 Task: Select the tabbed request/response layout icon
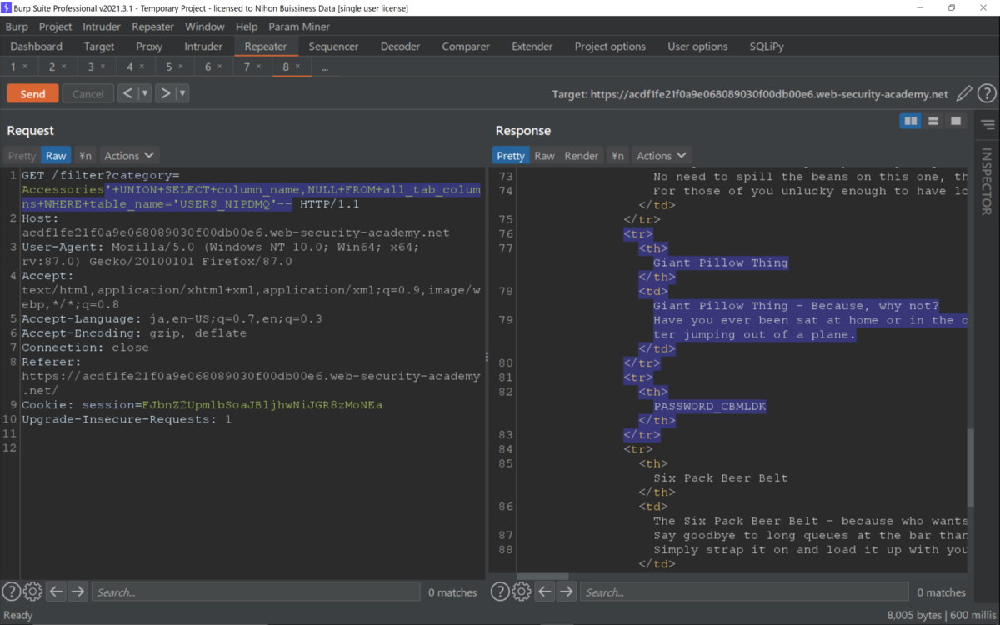(x=956, y=122)
